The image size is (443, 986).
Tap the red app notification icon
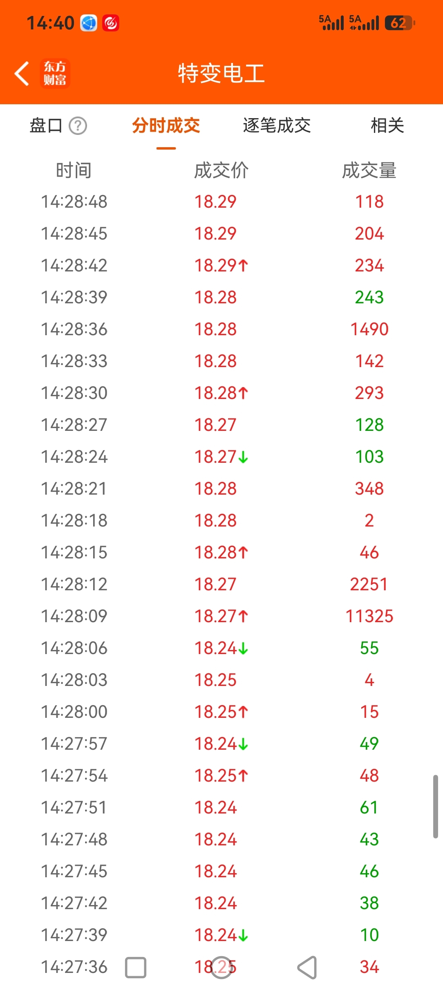coord(111,23)
